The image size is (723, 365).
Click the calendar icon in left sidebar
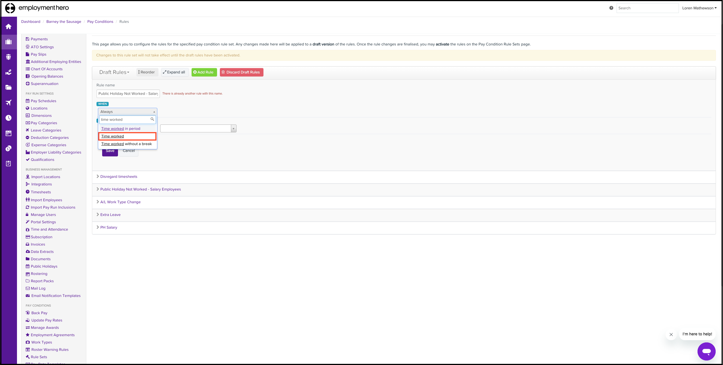(x=8, y=133)
